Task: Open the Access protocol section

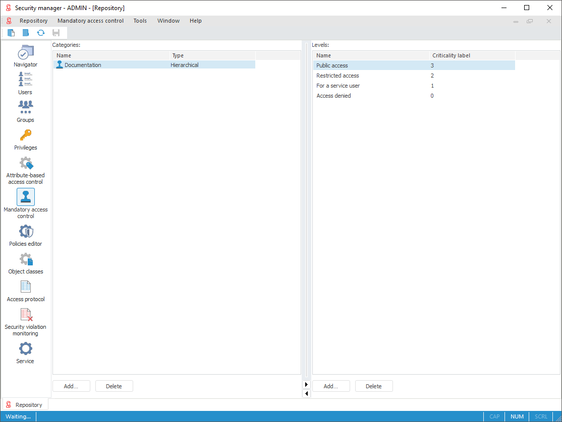Action: click(x=25, y=291)
